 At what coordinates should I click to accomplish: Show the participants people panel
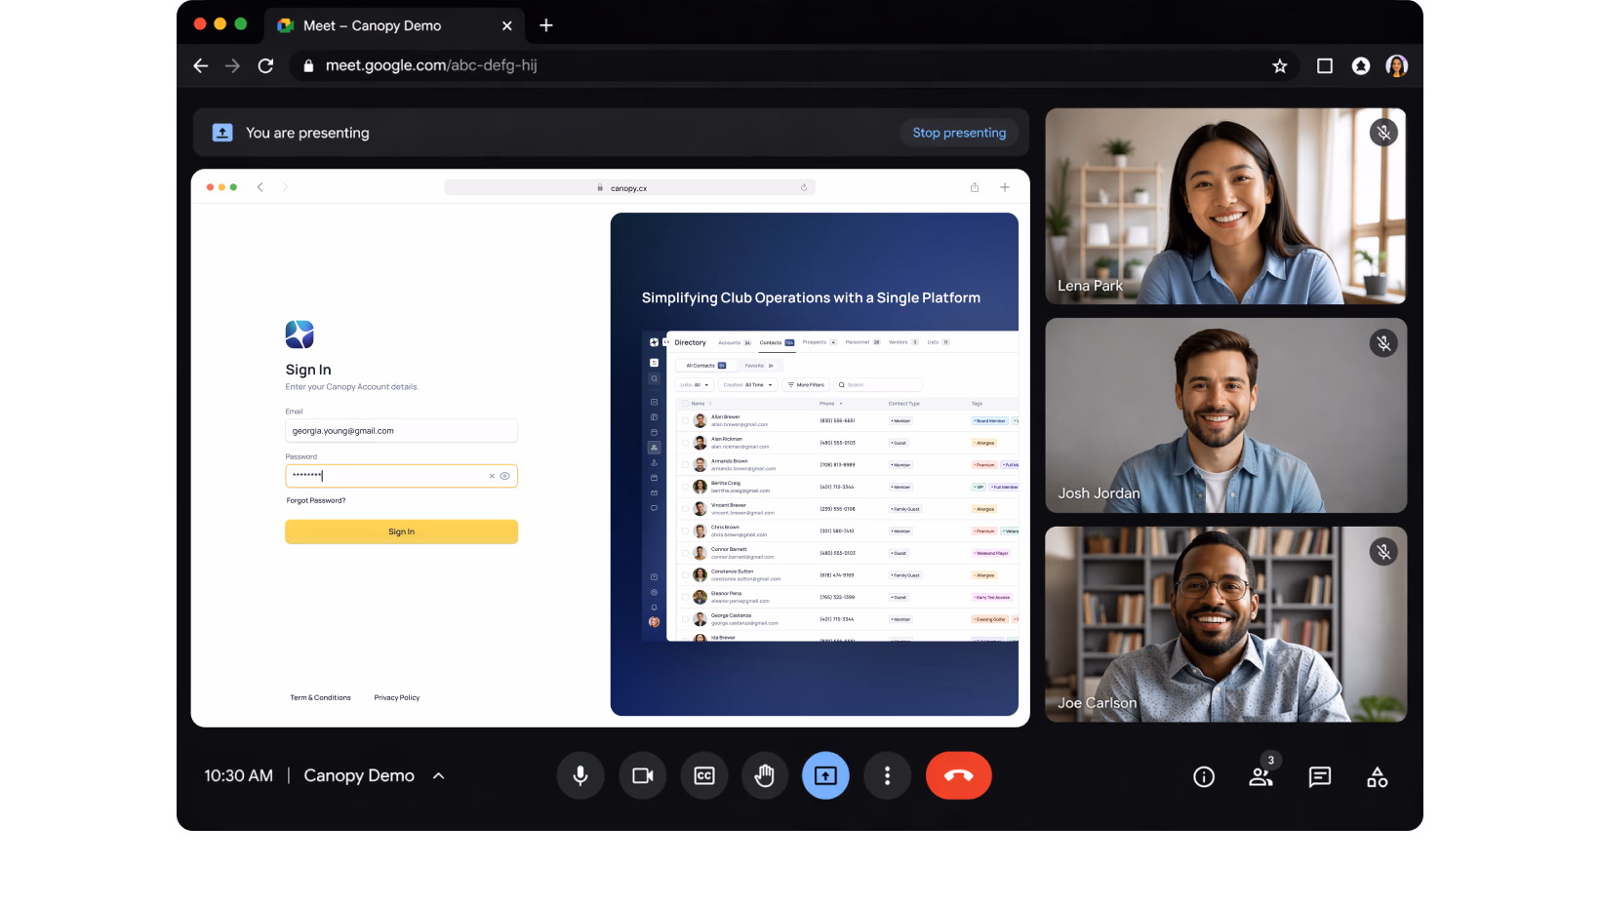click(1261, 776)
